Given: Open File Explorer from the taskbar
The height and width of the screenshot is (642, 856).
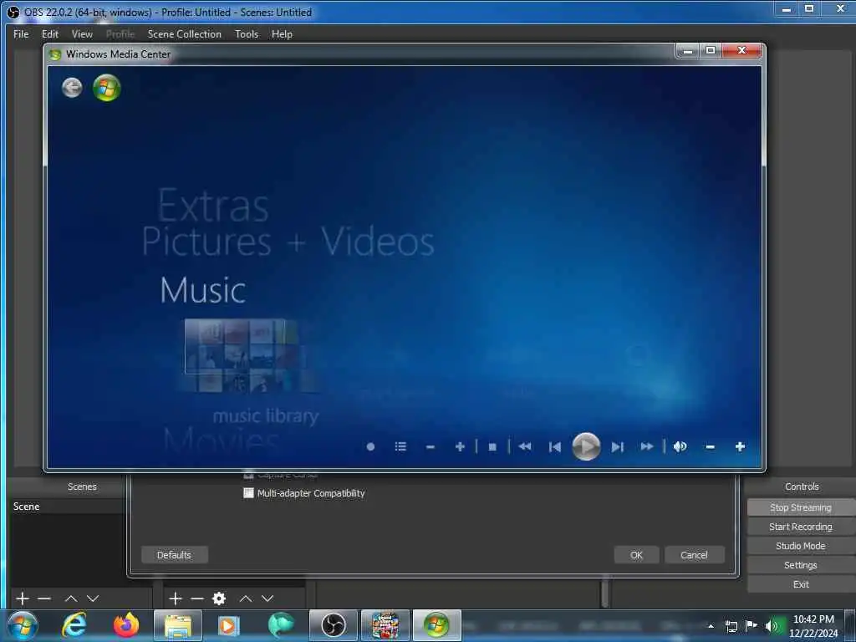Looking at the screenshot, I should 178,625.
